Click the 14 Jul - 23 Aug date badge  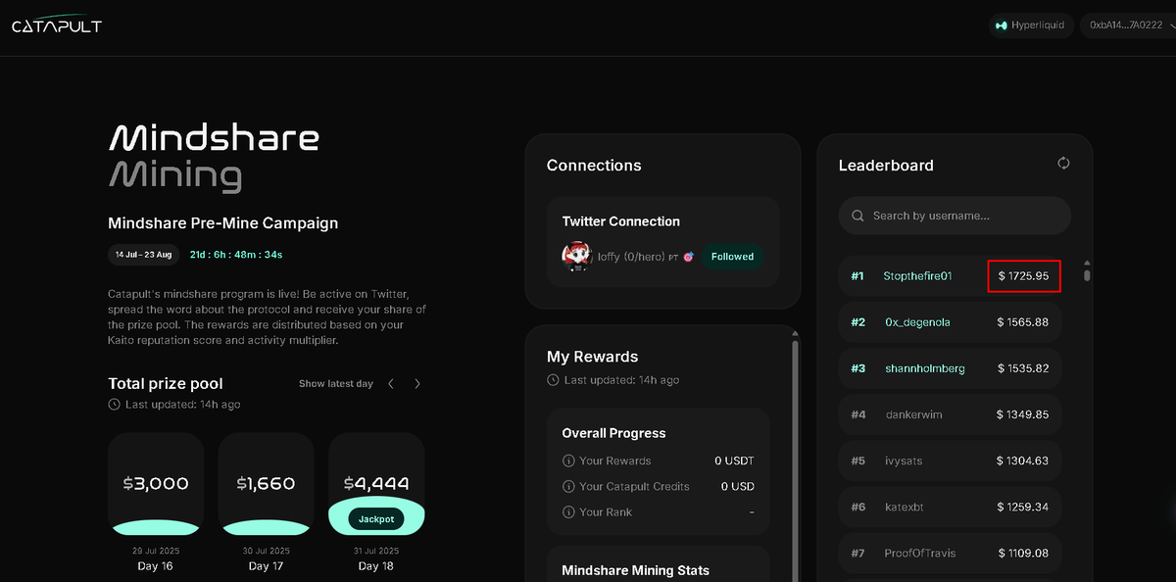[x=143, y=255]
